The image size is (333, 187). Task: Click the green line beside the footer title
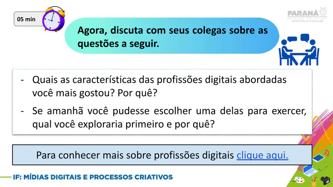click(6, 177)
